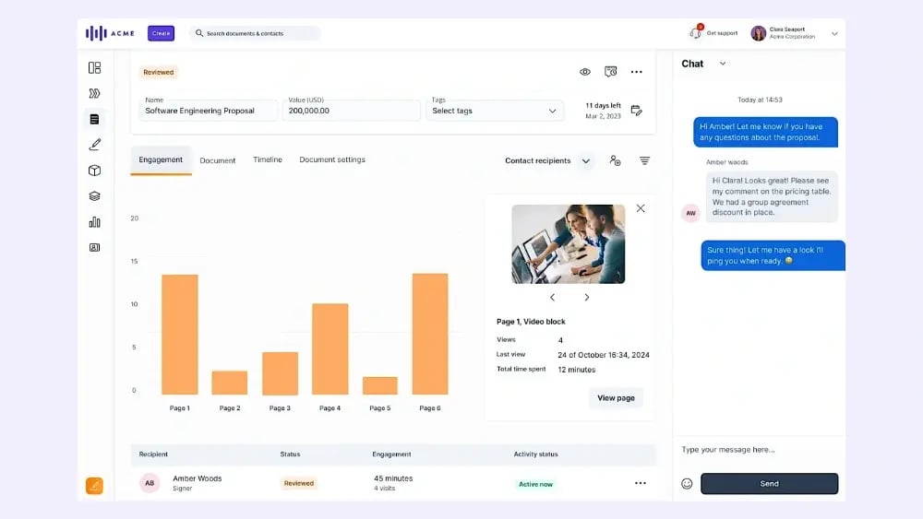Click the Send button in chat
Image resolution: width=923 pixels, height=519 pixels.
point(769,483)
